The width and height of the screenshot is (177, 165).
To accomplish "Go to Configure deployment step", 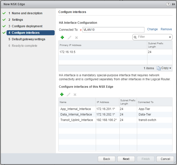I will (27, 26).
